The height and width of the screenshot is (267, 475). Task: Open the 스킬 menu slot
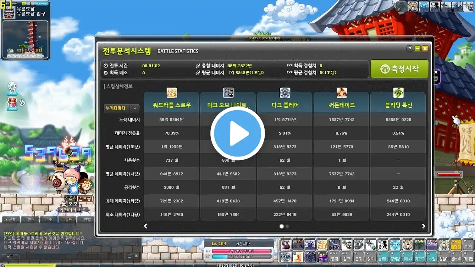pos(432,257)
